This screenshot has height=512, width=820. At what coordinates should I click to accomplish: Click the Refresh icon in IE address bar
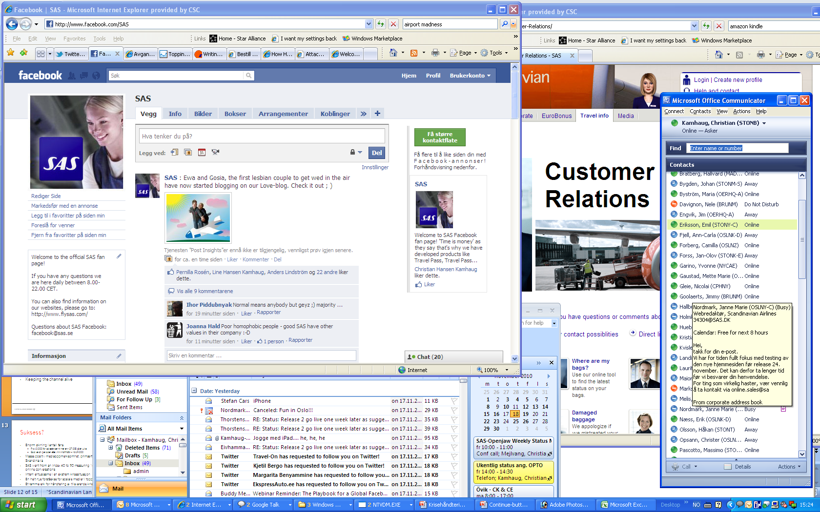coord(381,24)
